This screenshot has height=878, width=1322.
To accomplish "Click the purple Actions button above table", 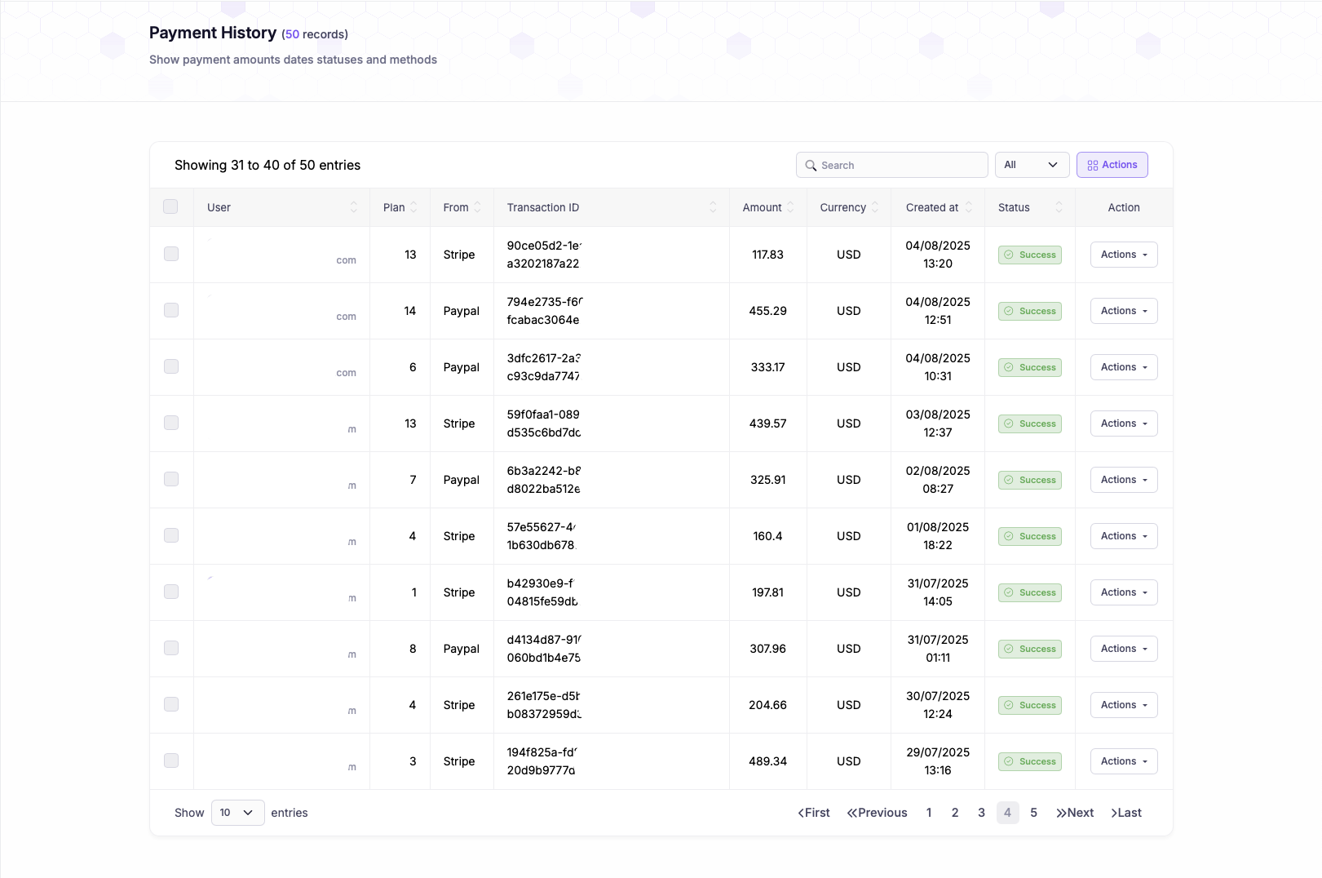I will pos(1112,165).
